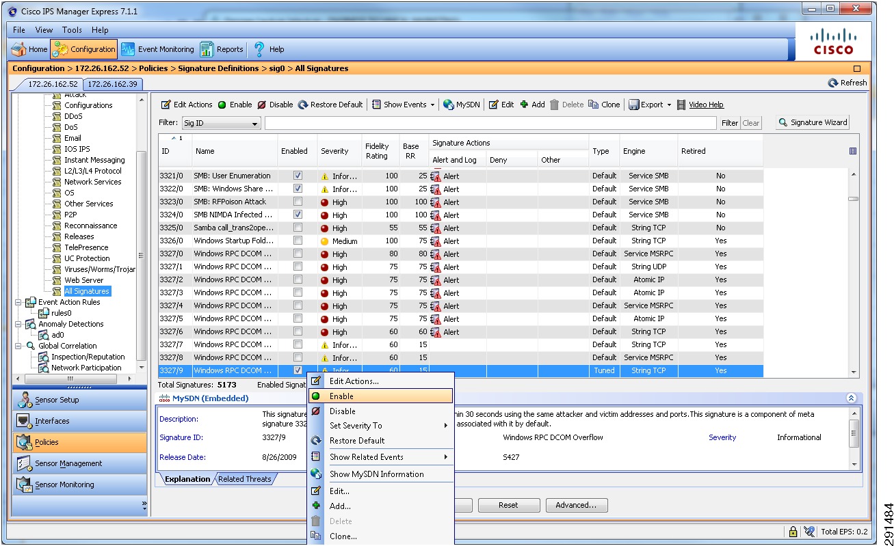894x546 pixels.
Task: Toggle Enabled checkbox for signature 3327/0
Action: (x=298, y=254)
